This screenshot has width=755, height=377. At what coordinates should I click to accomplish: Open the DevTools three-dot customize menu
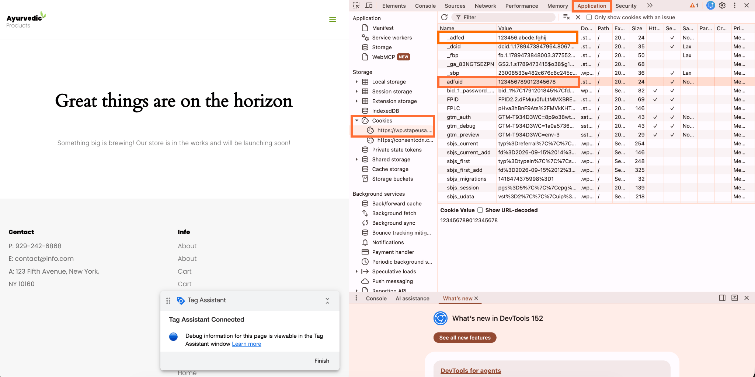[735, 6]
